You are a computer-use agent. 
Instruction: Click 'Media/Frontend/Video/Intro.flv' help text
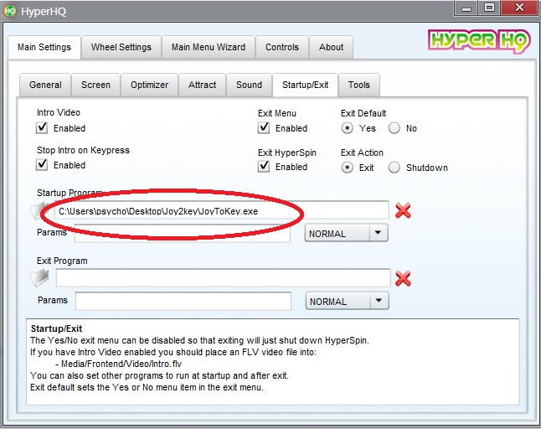tap(121, 364)
